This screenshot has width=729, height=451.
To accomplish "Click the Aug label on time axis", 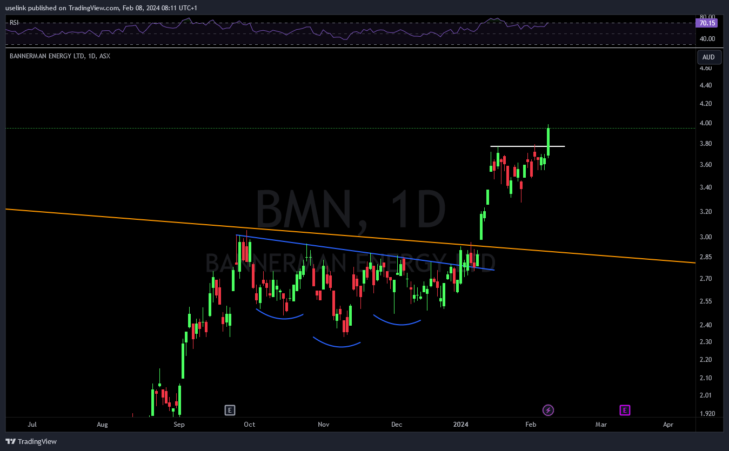I will 102,425.
